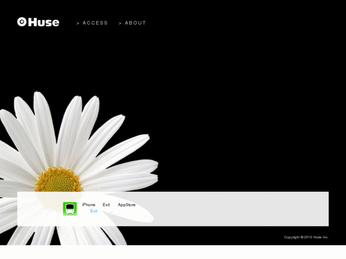The height and width of the screenshot is (259, 346).
Task: Click the Copyright 2010 Huse Inc. text
Action: [306, 237]
